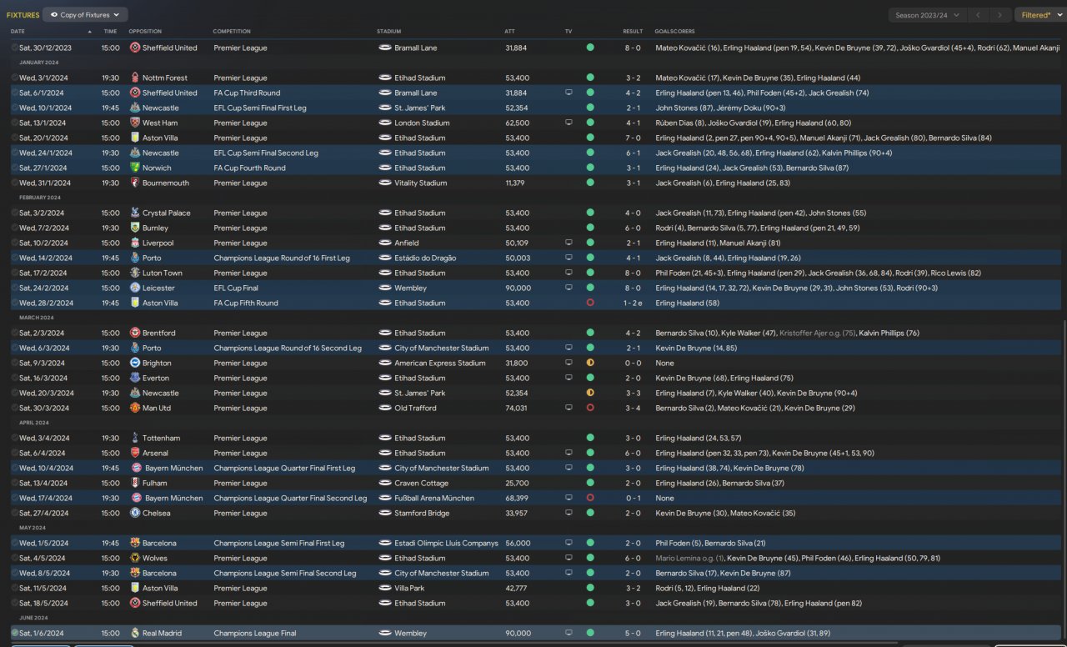The width and height of the screenshot is (1067, 647).
Task: Click the Fulham club badge
Action: pos(135,483)
